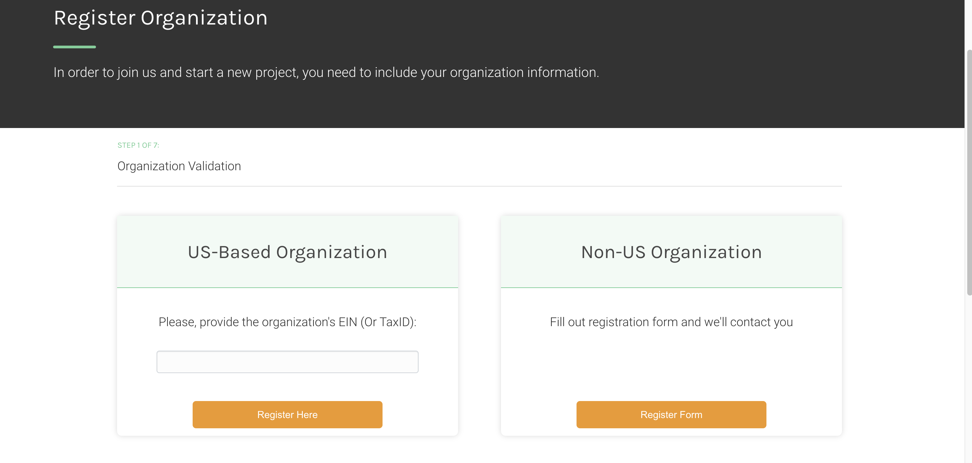Image resolution: width=972 pixels, height=463 pixels.
Task: Click the 'STEP 1 OF 7:' label
Action: (x=138, y=145)
